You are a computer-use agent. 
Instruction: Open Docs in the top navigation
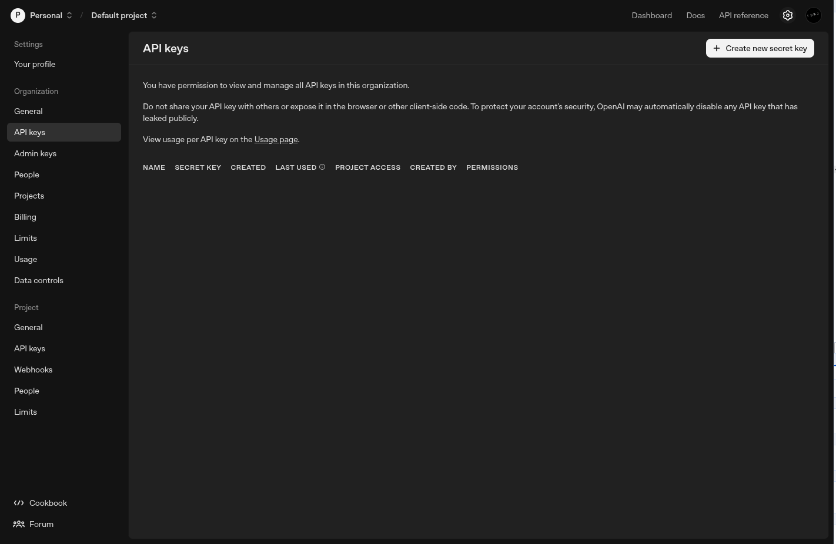pos(695,15)
